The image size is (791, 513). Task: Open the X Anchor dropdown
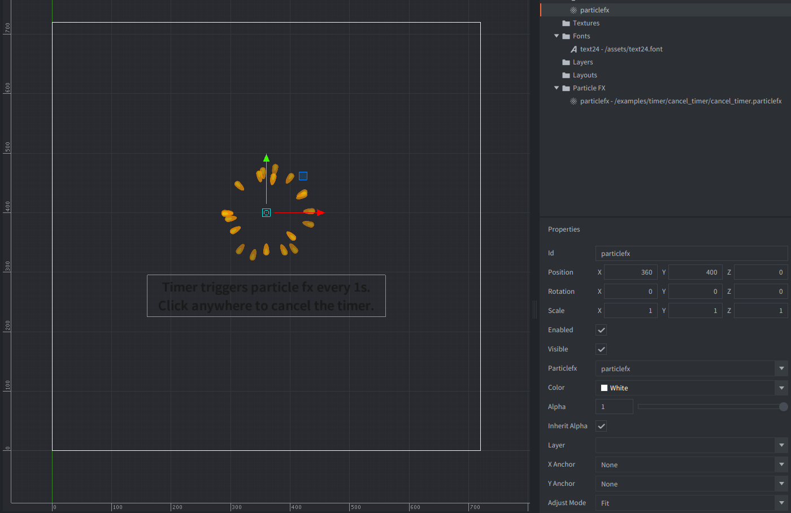point(692,464)
